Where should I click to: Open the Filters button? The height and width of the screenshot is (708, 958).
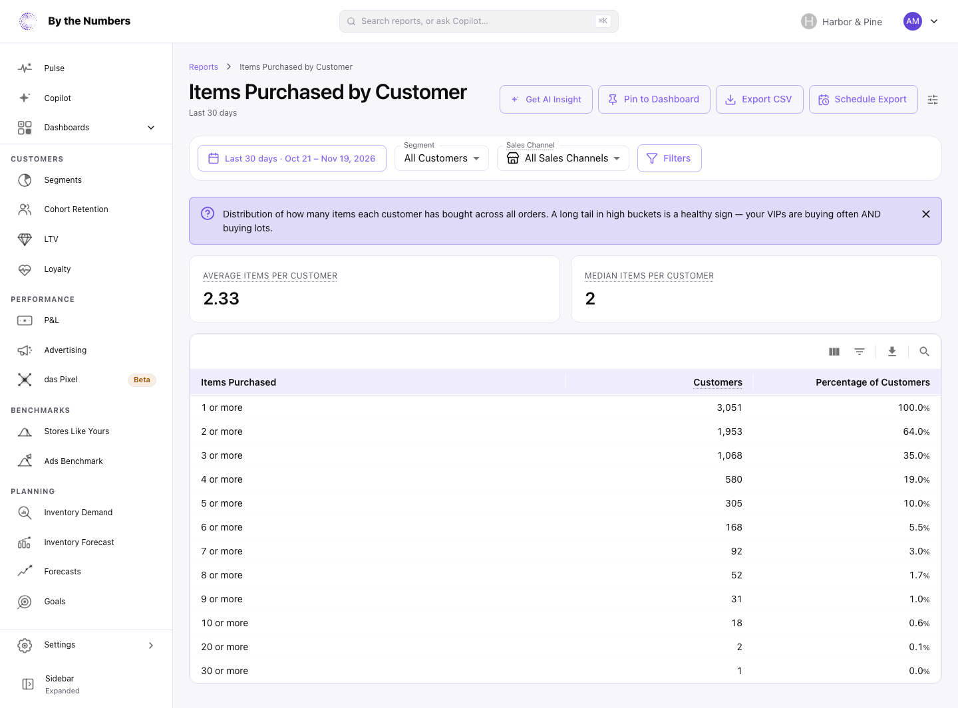tap(669, 158)
